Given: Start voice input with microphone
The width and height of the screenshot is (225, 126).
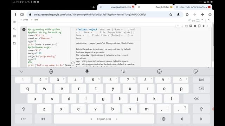Looking at the screenshot, I should tap(87, 71).
